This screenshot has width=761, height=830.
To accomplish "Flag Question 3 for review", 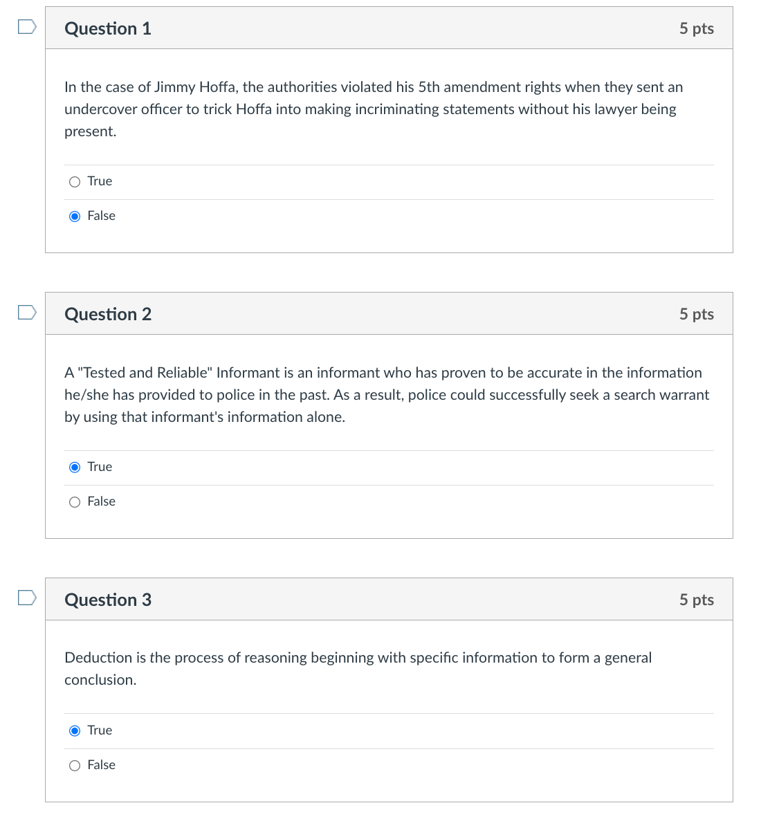I will tap(25, 597).
